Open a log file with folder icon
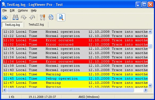Viewport: 155px width, 100px height. (5, 17)
